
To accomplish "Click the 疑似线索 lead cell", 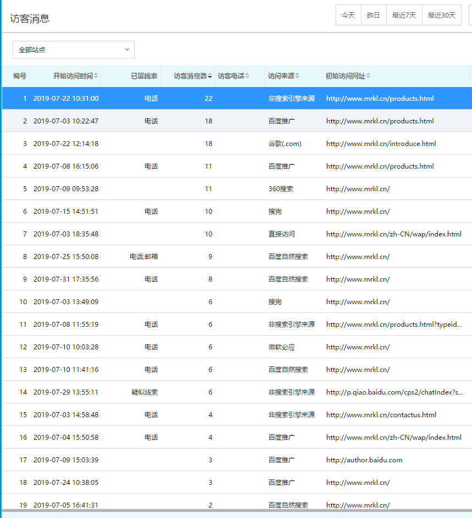I will pos(145,392).
